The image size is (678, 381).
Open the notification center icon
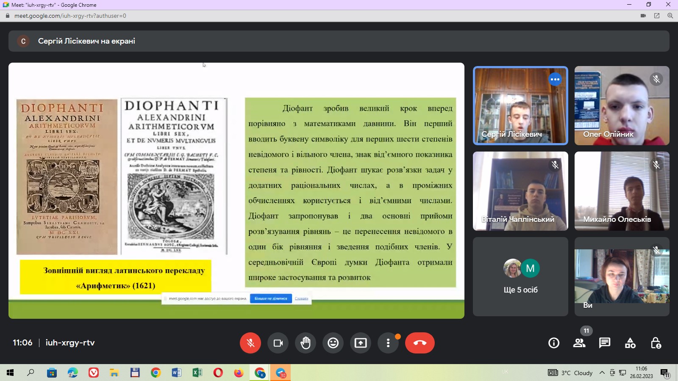click(665, 373)
